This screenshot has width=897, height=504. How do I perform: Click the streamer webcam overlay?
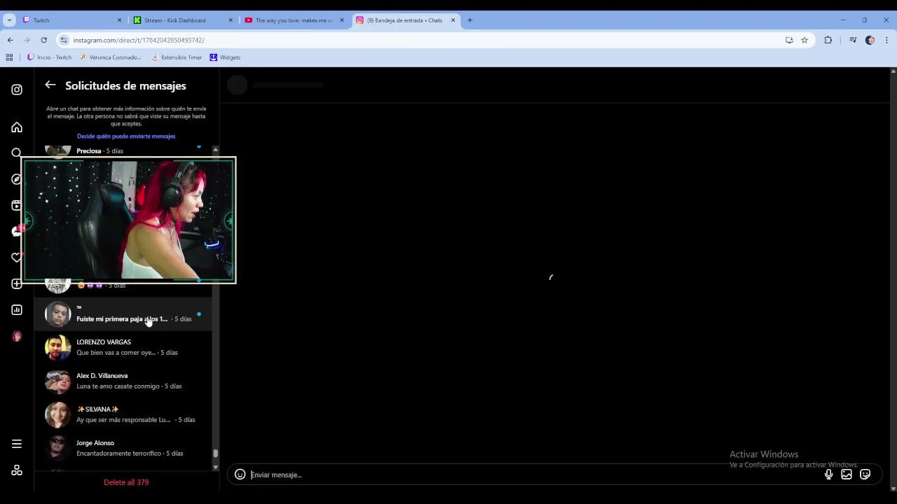[129, 220]
